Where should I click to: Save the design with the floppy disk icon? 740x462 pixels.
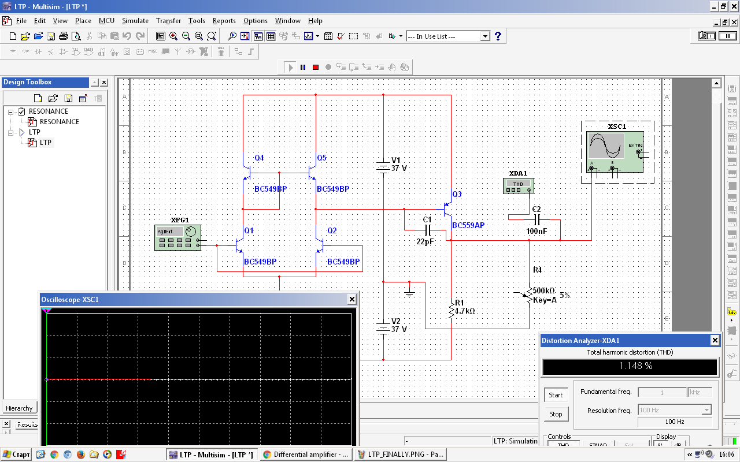point(51,36)
